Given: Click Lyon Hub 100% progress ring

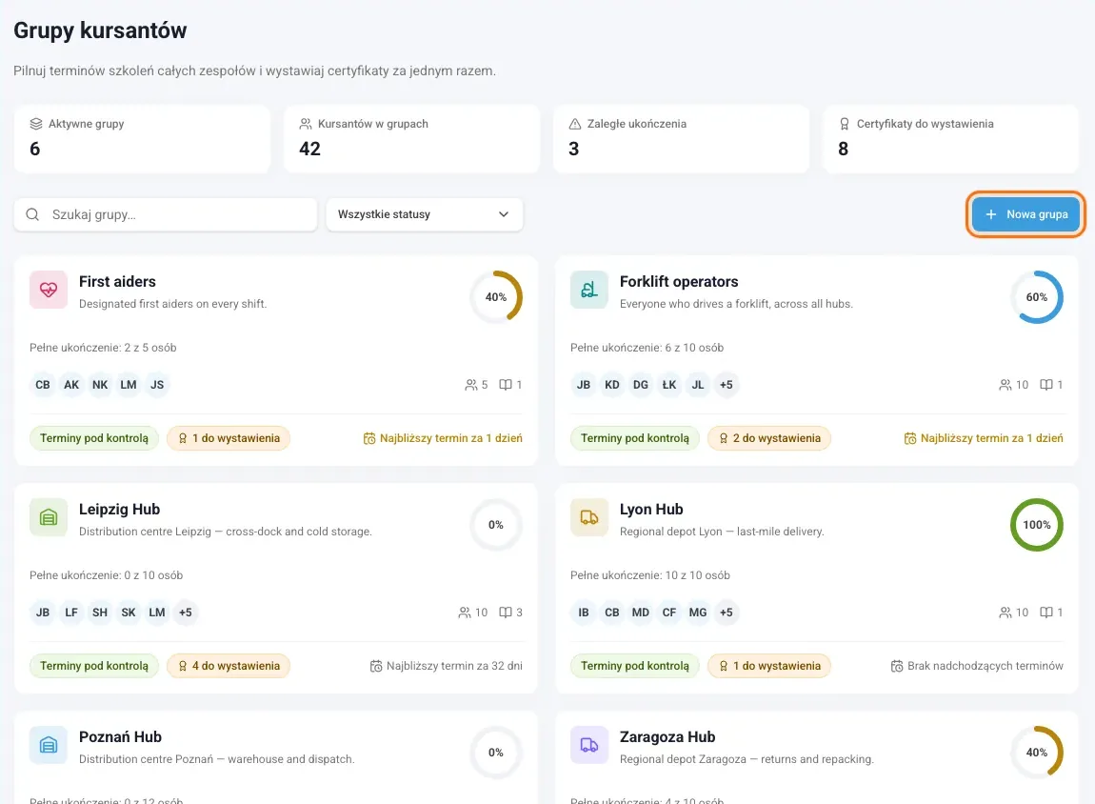Looking at the screenshot, I should click(x=1036, y=525).
